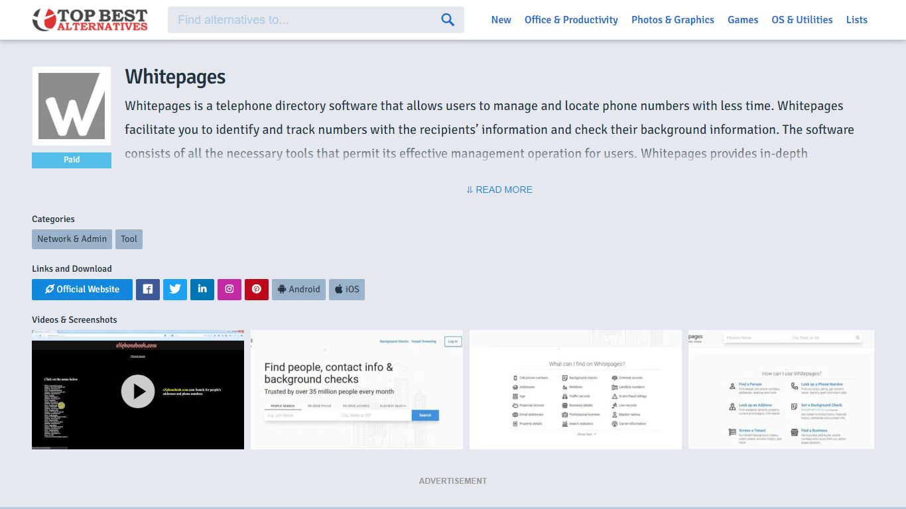
Task: Click the search magnifier icon
Action: coord(448,20)
